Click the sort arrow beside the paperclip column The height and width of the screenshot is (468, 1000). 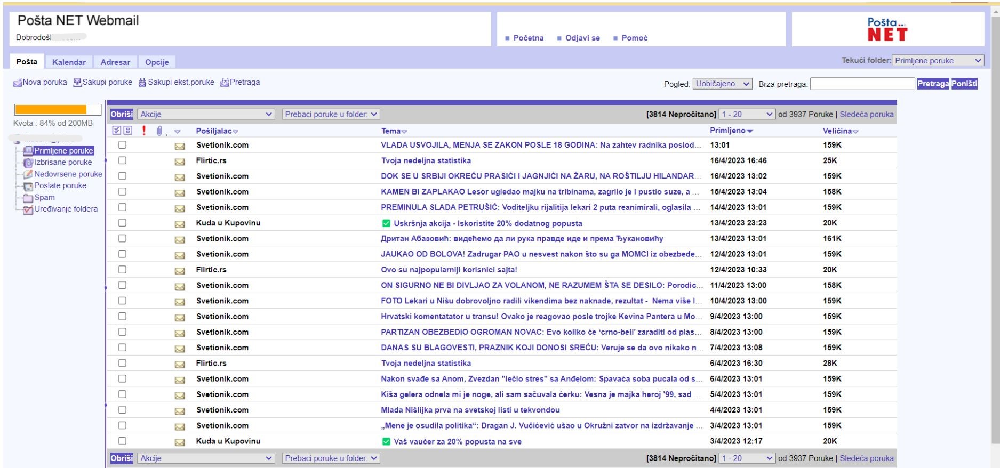point(178,132)
